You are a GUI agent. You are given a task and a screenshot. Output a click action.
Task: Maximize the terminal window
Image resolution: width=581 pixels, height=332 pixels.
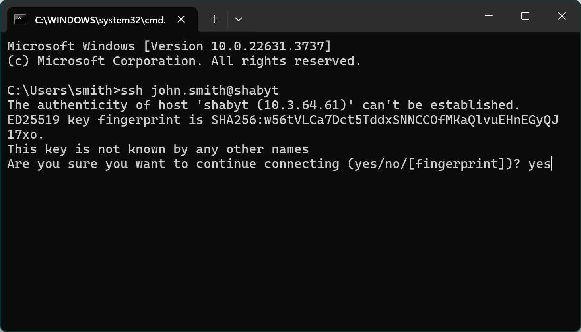[x=525, y=16]
